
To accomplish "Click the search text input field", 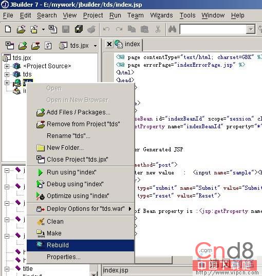I will 213,29.
